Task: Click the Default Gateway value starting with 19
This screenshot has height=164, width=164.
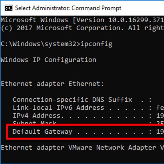Action: tap(160, 131)
